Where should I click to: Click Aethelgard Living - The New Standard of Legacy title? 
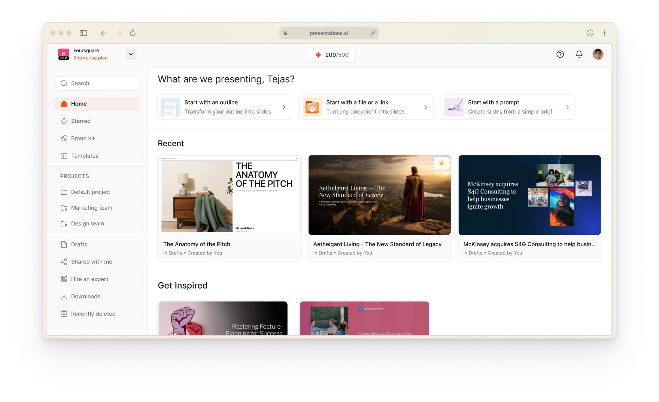pyautogui.click(x=377, y=244)
